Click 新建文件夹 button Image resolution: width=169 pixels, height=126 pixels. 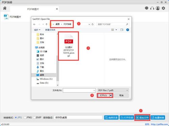50,30
